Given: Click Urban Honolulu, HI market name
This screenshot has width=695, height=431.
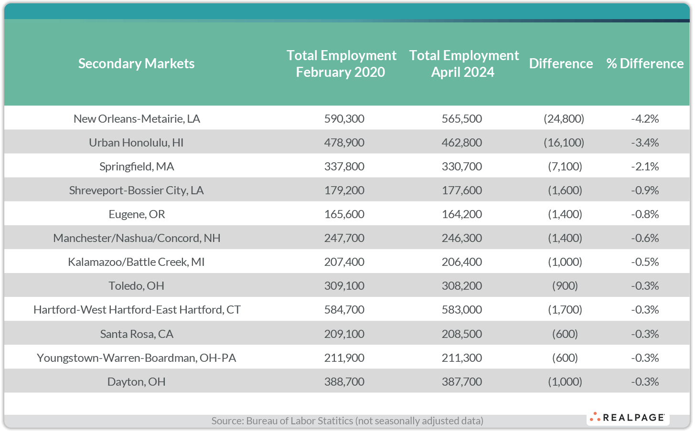Looking at the screenshot, I should coord(136,143).
